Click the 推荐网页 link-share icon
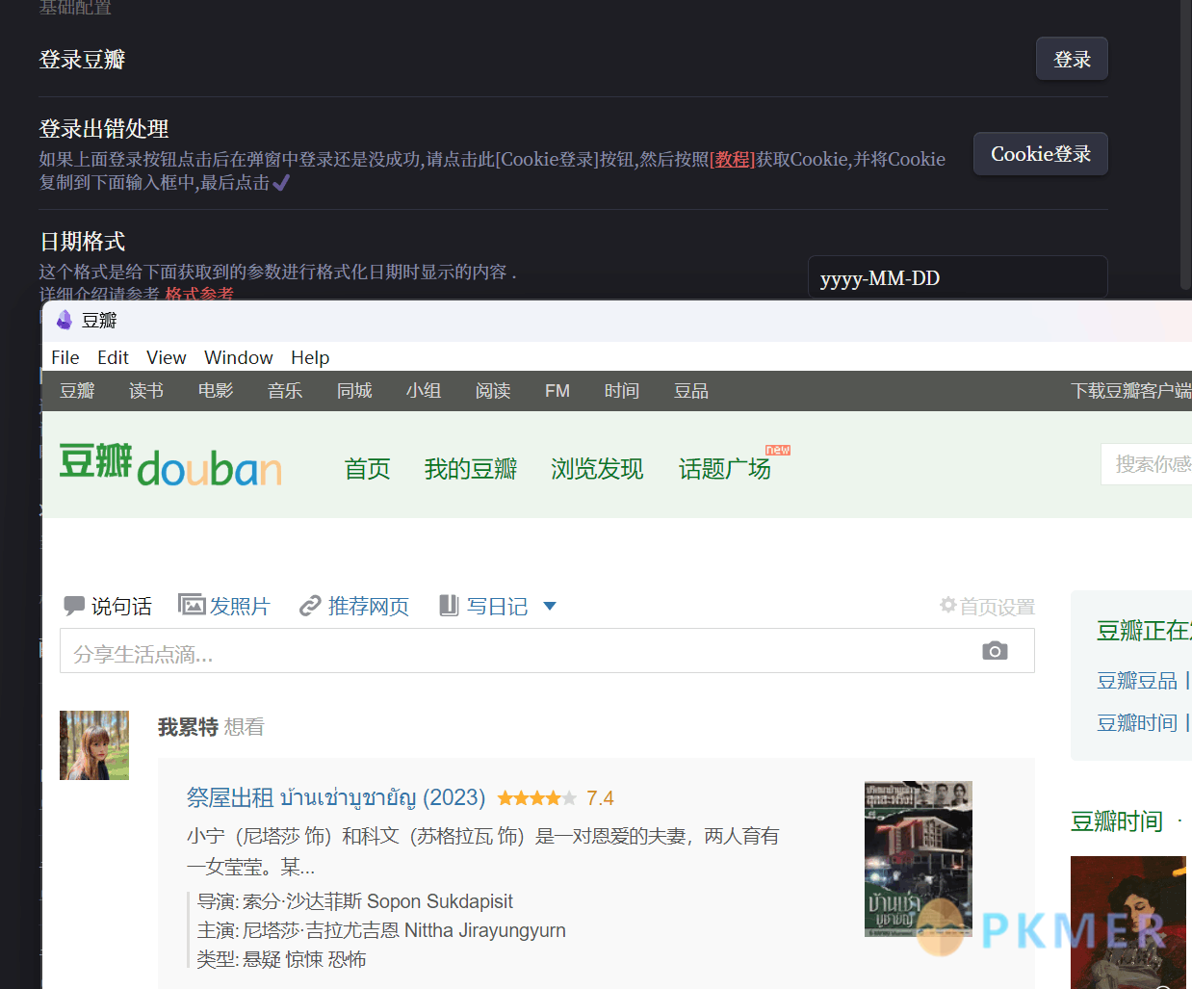This screenshot has width=1192, height=989. (310, 605)
